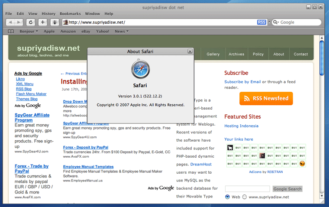Click the blue vertical scrollbar thumb
The image size is (329, 207).
coord(322,58)
